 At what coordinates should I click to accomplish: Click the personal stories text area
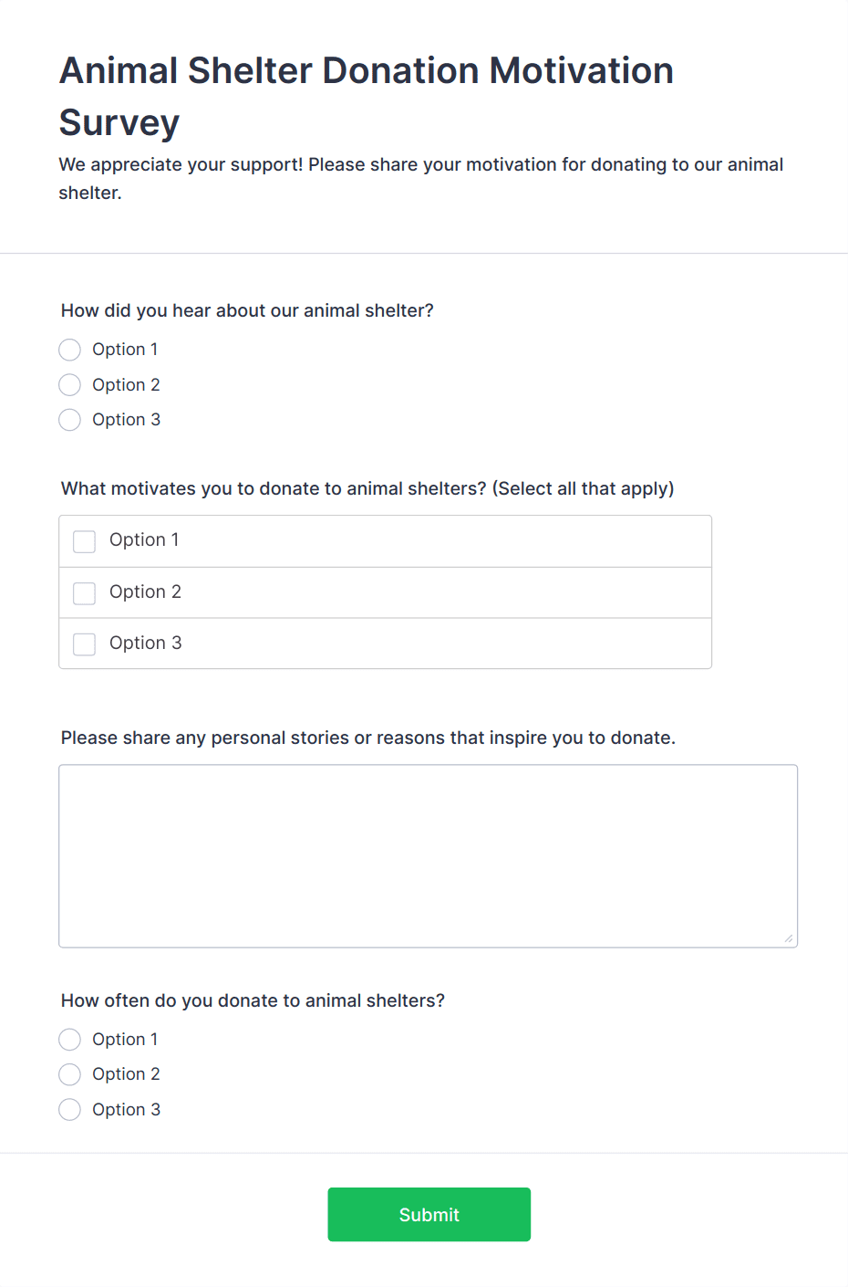pyautogui.click(x=428, y=856)
